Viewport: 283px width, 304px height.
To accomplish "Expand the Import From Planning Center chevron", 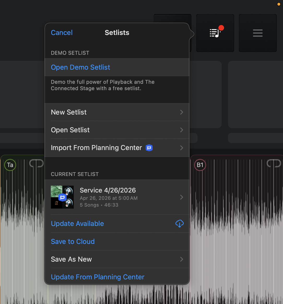I will point(181,148).
